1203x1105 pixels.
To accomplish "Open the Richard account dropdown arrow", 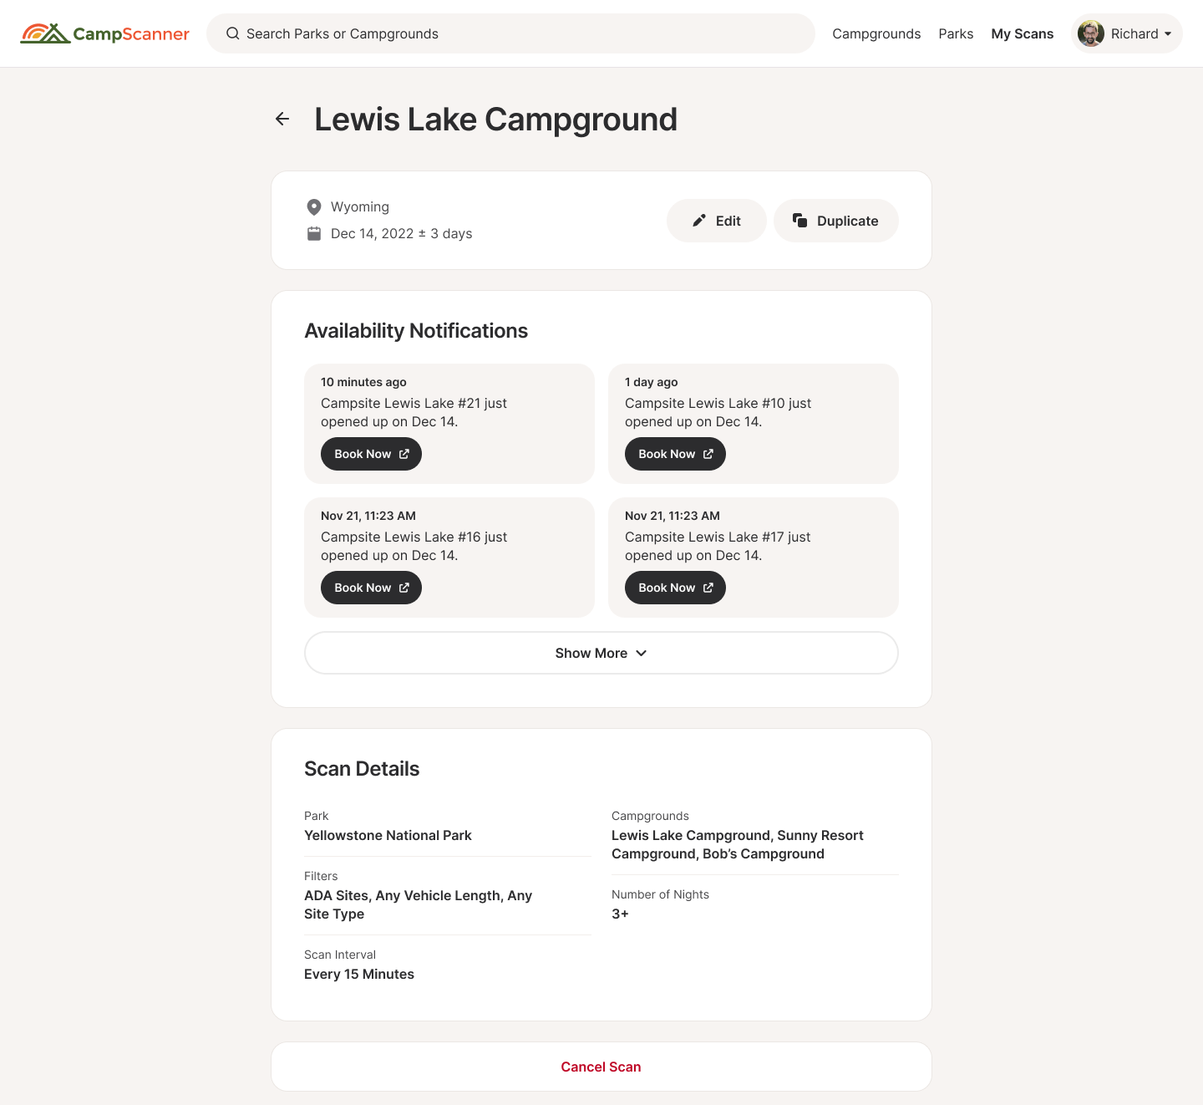I will coord(1168,34).
